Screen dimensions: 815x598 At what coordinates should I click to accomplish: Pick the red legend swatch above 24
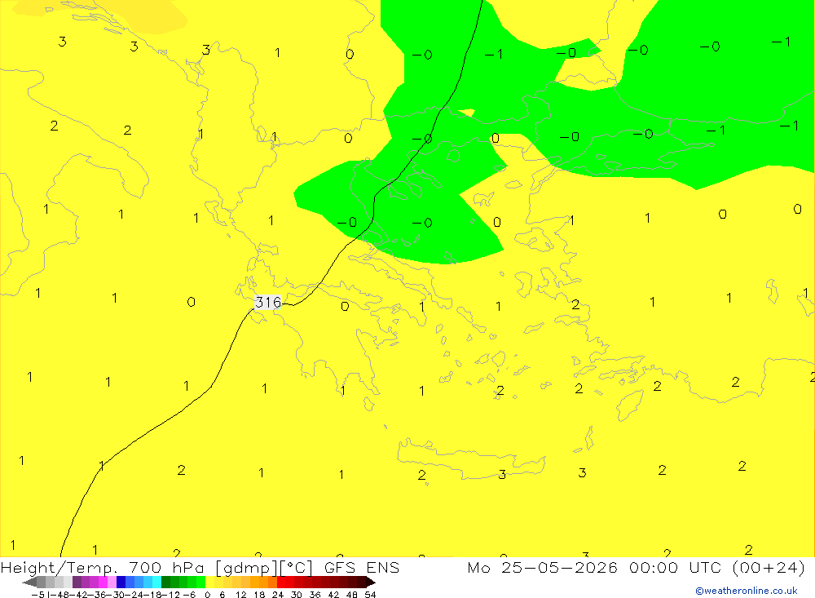pyautogui.click(x=281, y=582)
